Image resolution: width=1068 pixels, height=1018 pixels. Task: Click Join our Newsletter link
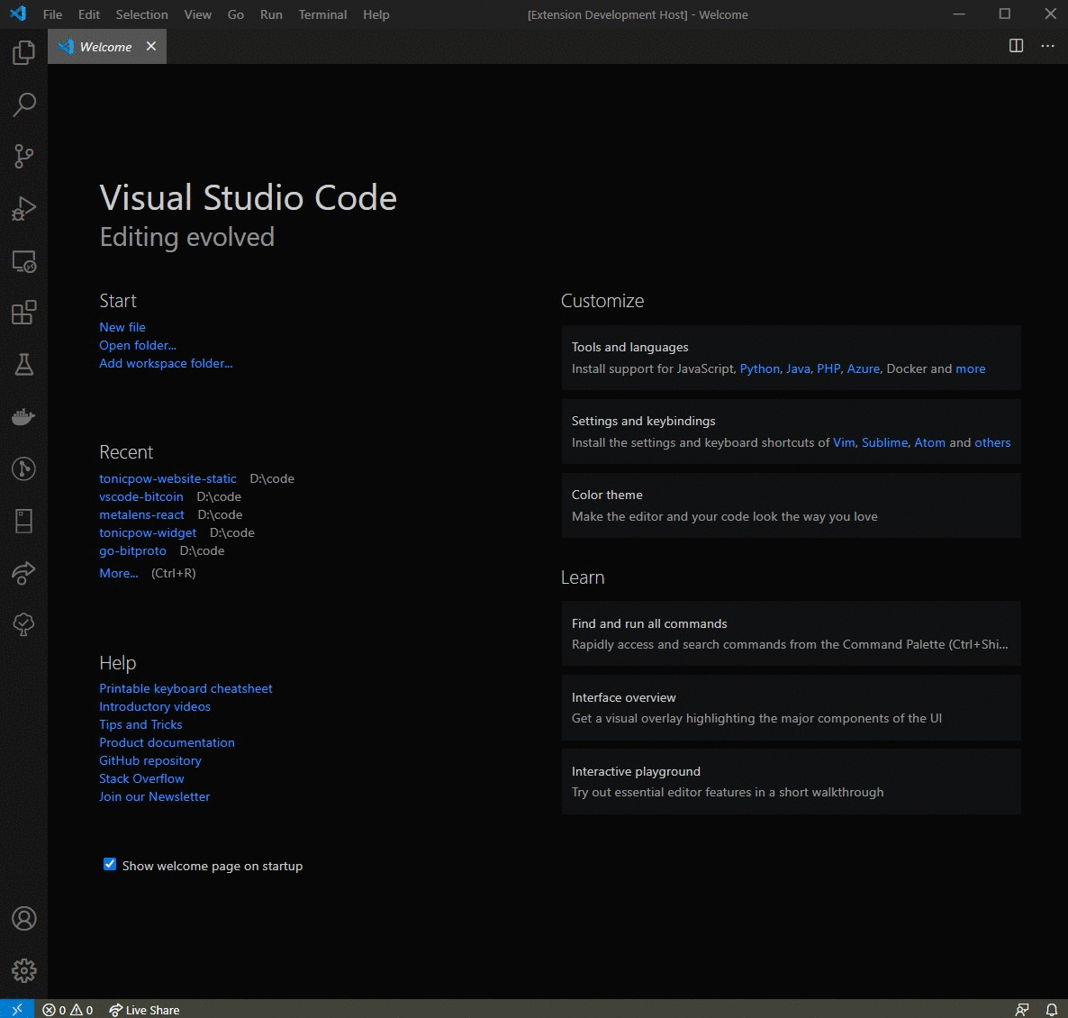coord(155,796)
